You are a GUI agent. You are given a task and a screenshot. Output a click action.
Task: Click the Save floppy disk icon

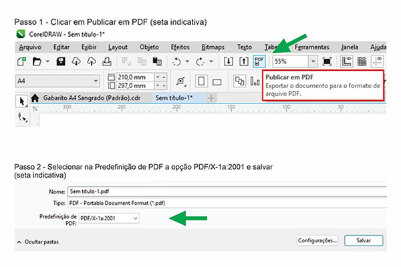(x=61, y=61)
